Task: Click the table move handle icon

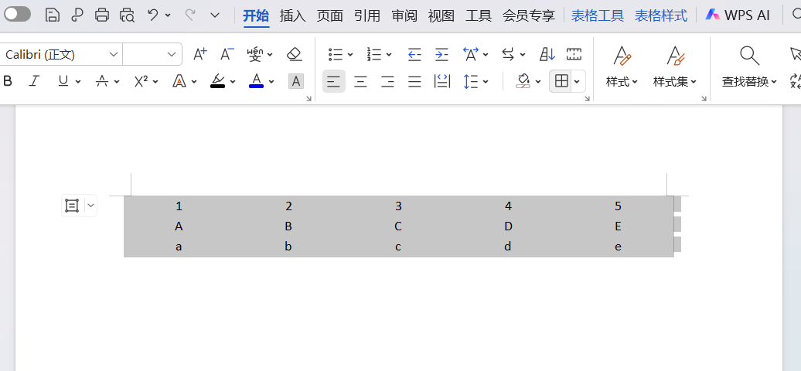Action: (x=71, y=206)
